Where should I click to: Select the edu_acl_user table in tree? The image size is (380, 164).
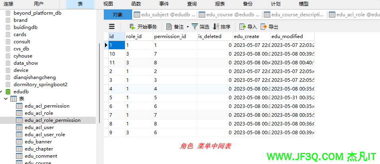(x=39, y=127)
